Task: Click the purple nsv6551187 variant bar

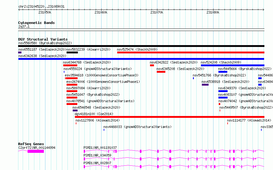Action: [x=20, y=52]
